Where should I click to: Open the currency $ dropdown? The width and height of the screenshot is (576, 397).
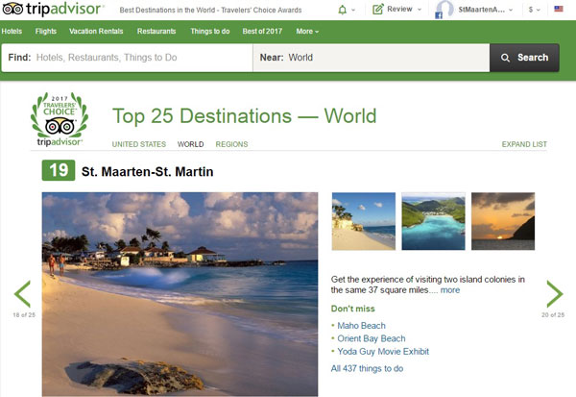(x=534, y=10)
